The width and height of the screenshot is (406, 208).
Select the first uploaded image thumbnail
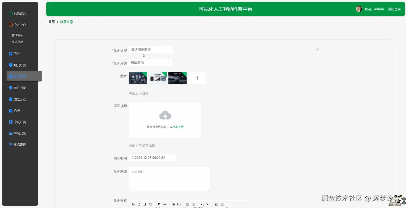coord(138,78)
